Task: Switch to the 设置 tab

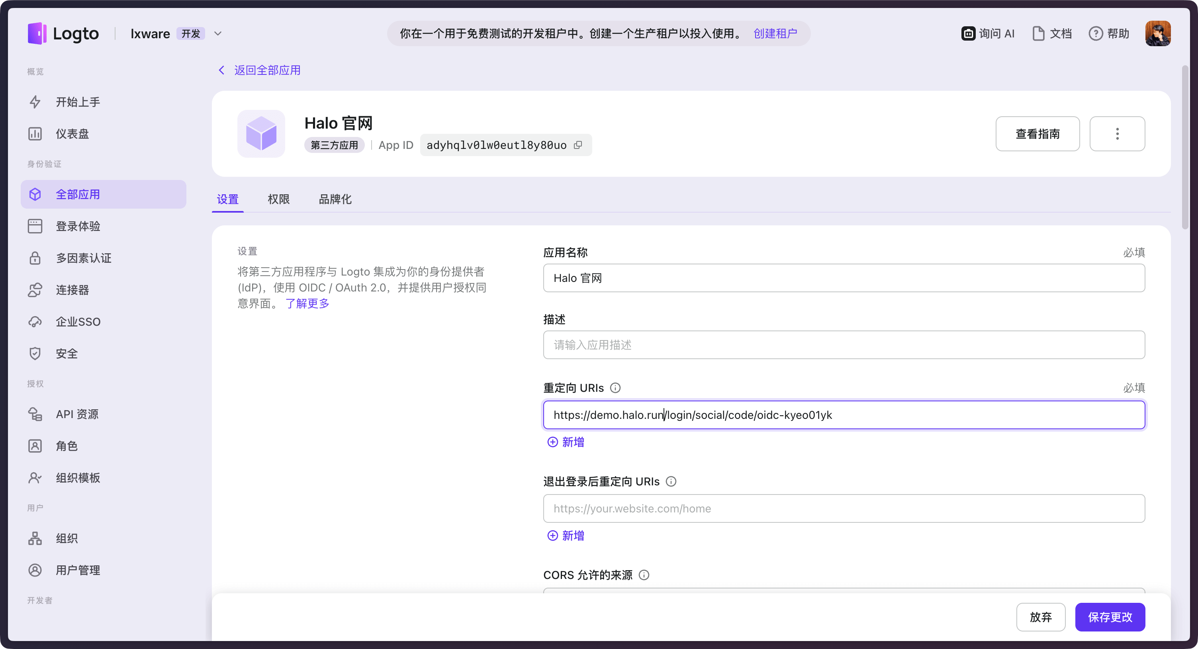Action: pos(228,199)
